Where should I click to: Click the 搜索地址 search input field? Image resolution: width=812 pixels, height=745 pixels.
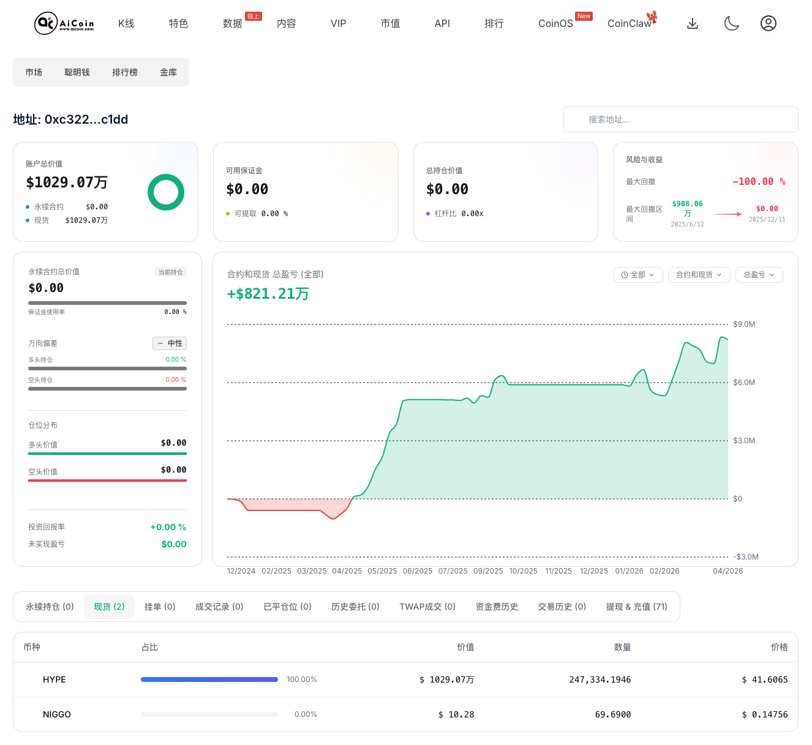click(680, 119)
